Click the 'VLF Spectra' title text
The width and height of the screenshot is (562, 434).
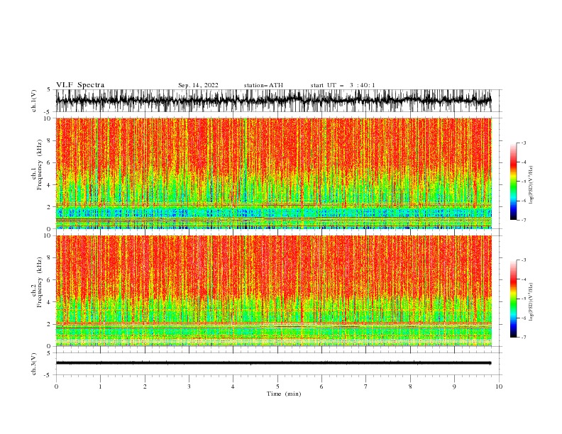[x=80, y=85]
